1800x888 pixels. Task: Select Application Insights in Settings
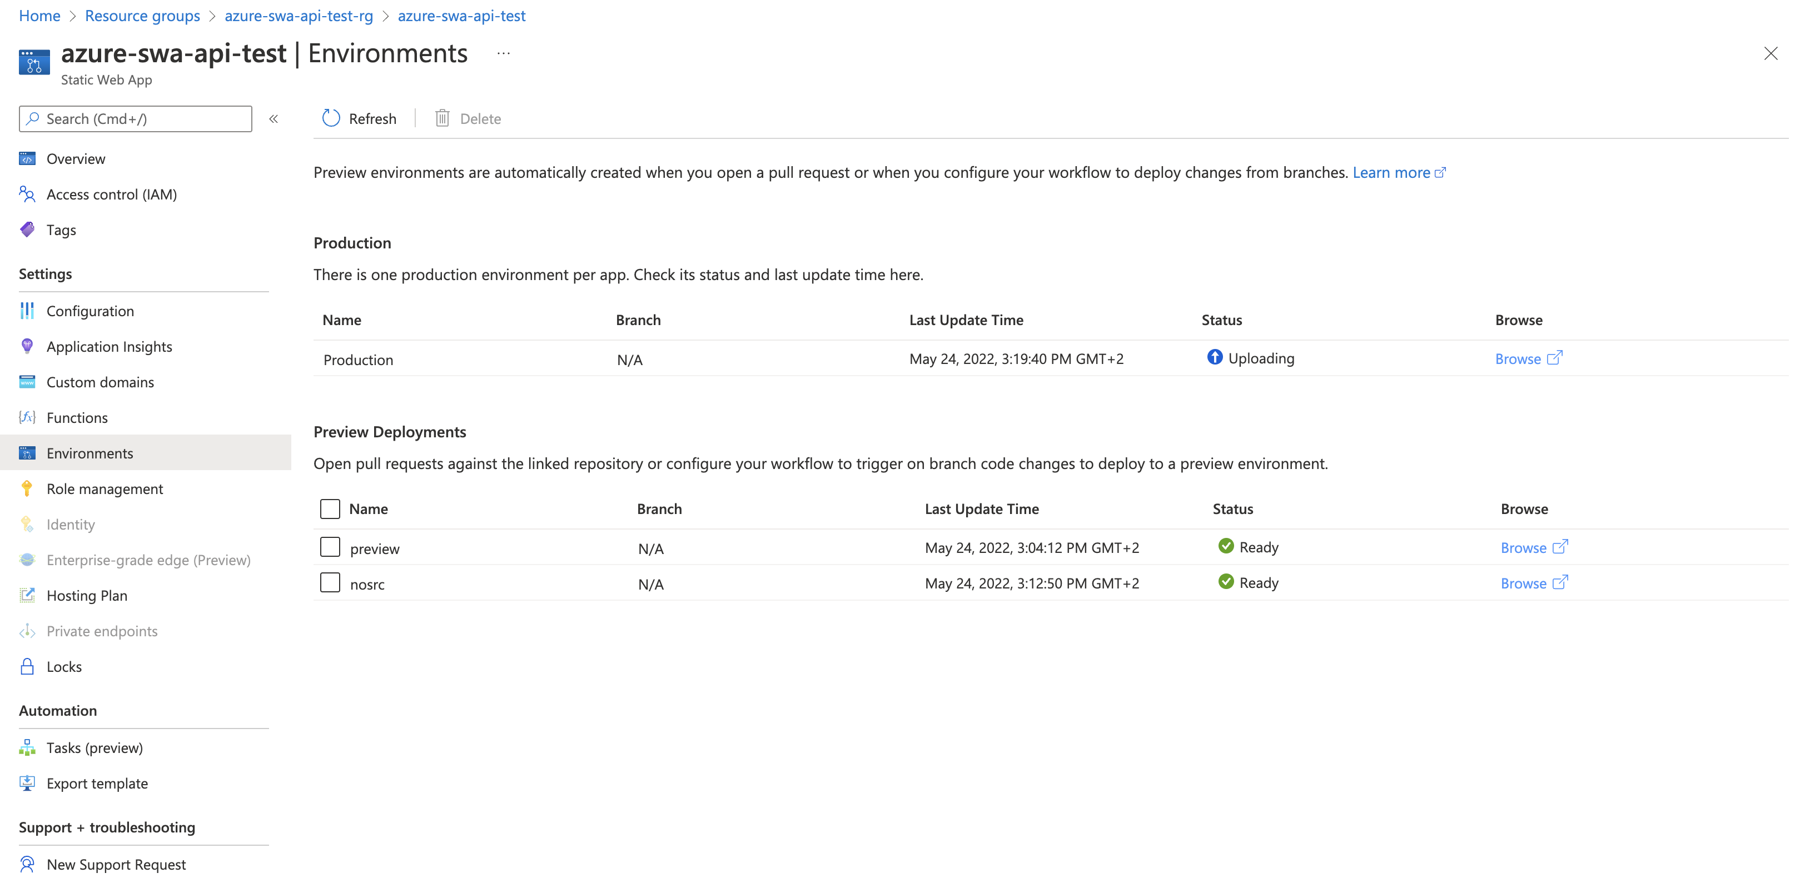109,347
